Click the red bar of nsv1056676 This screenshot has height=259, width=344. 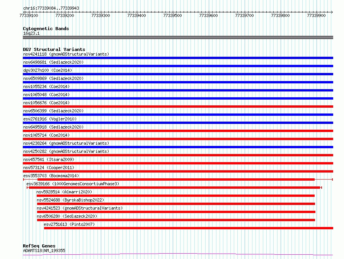click(178, 107)
